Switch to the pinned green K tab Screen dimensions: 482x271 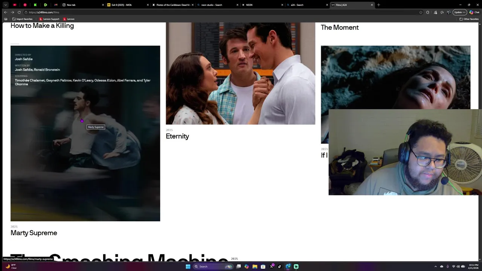(35, 5)
